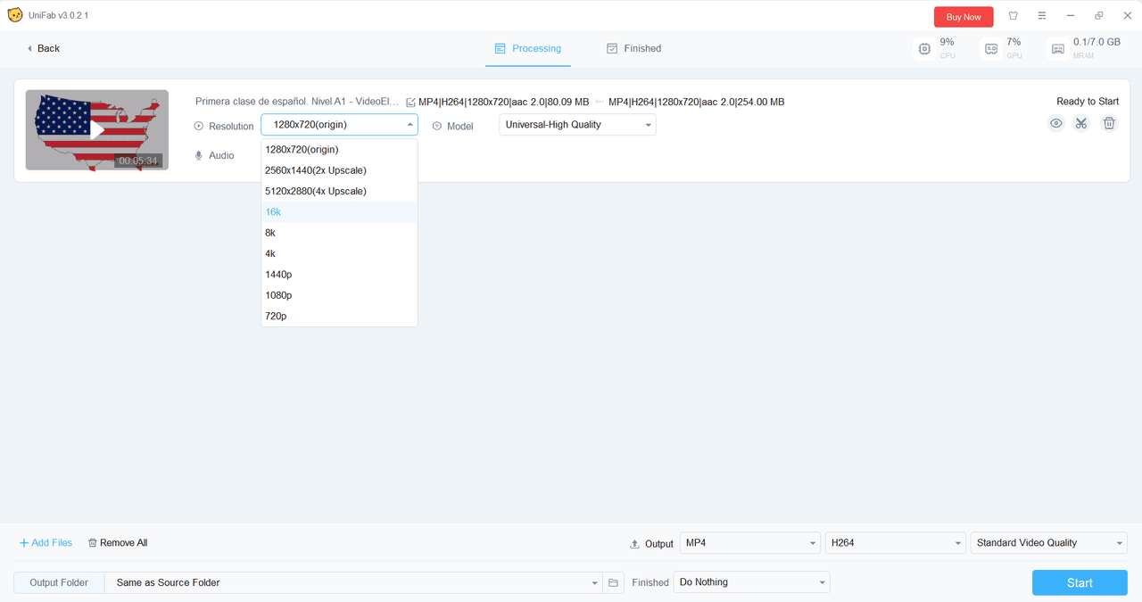1142x602 pixels.
Task: Click the output upload icon
Action: click(x=635, y=543)
